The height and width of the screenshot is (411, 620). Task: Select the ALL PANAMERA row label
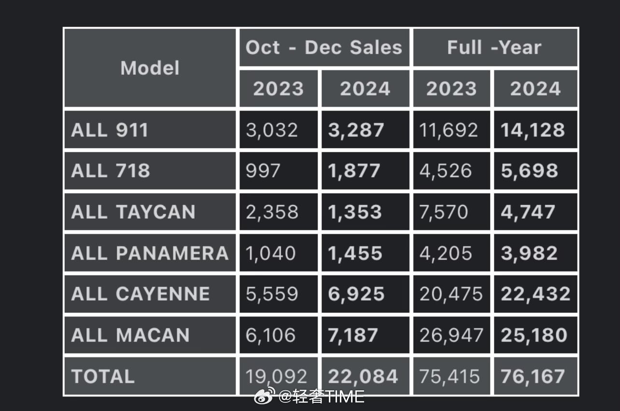[x=150, y=253]
